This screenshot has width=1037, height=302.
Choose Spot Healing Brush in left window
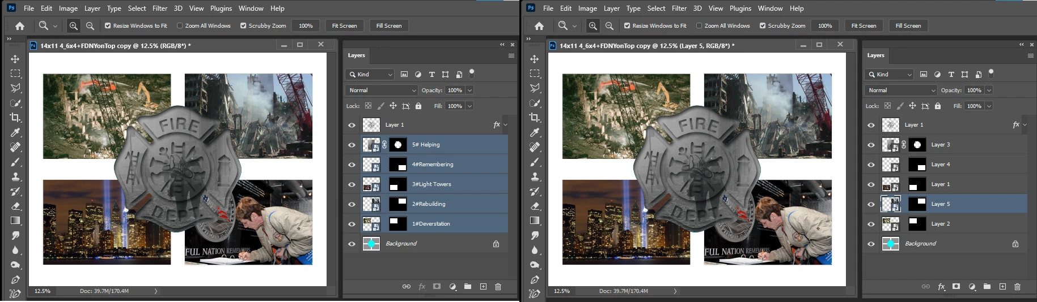pyautogui.click(x=15, y=147)
